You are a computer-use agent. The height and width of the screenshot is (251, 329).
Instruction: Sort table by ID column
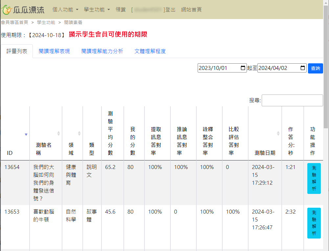(x=15, y=133)
